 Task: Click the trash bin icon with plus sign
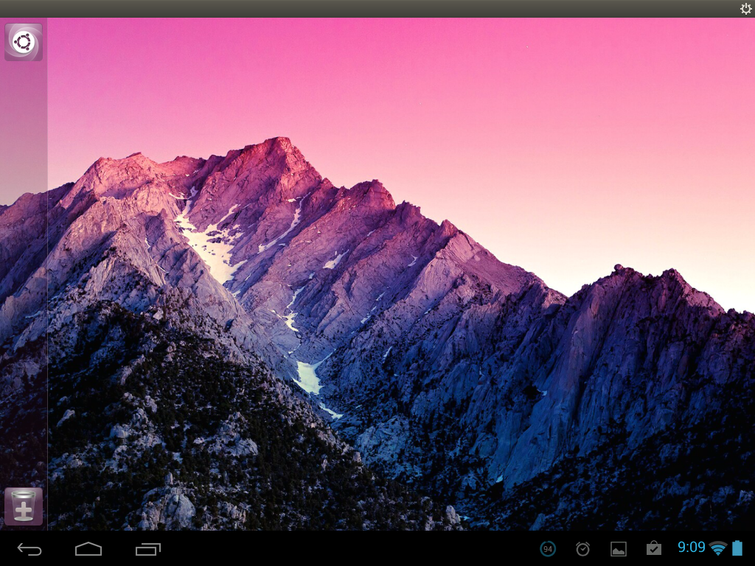[23, 506]
